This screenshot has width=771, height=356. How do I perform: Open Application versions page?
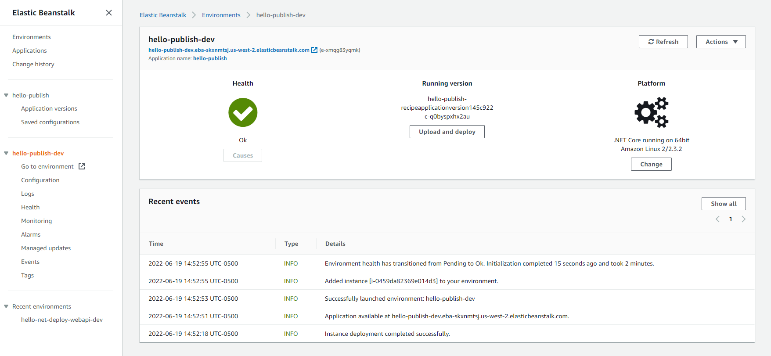click(49, 108)
